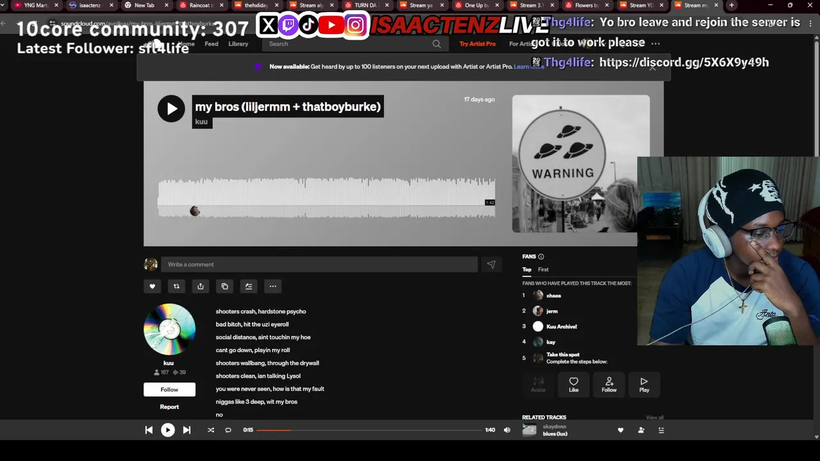Copy the track link with the copy icon
The width and height of the screenshot is (820, 461).
point(224,286)
